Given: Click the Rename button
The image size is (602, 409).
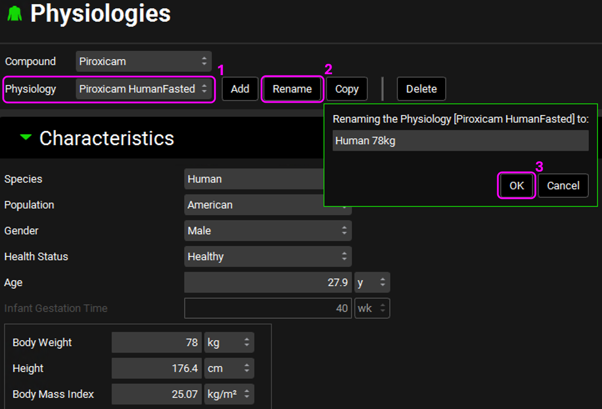Looking at the screenshot, I should coord(292,89).
